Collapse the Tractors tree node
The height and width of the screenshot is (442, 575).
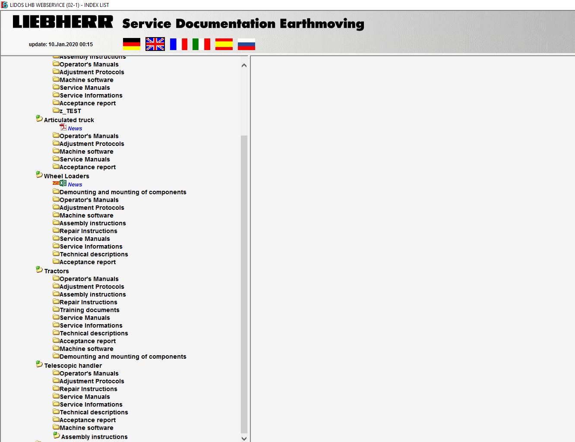(39, 269)
